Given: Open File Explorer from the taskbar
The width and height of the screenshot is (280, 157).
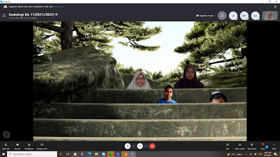Looking at the screenshot, I should 96,154.
